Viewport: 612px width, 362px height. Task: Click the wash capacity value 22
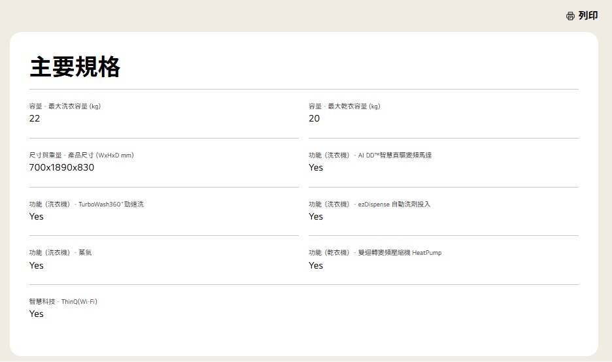[35, 118]
